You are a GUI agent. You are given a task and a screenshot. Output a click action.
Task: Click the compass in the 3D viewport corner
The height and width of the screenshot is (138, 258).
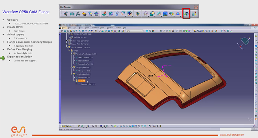click(244, 43)
